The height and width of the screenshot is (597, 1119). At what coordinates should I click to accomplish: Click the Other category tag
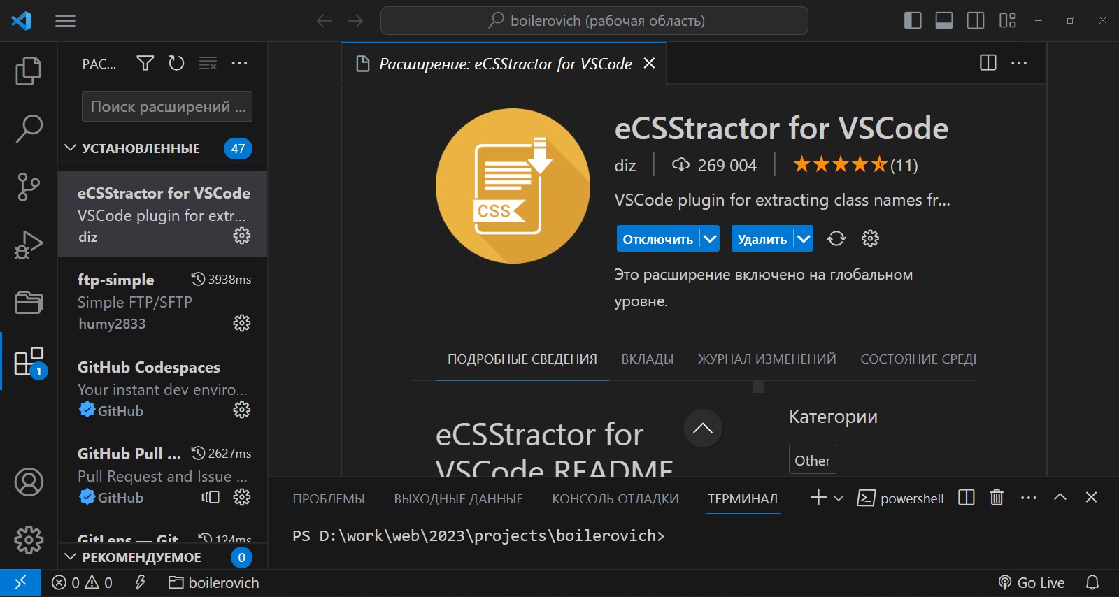click(812, 461)
